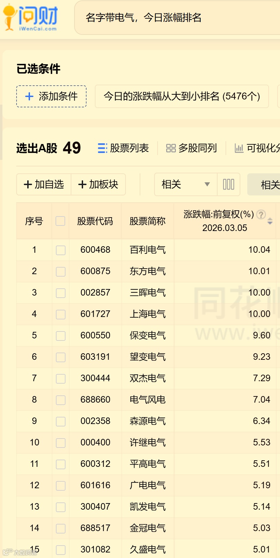The width and height of the screenshot is (280, 558).
Task: Click the 6.34 change value for 森源电气
Action: 261,421
